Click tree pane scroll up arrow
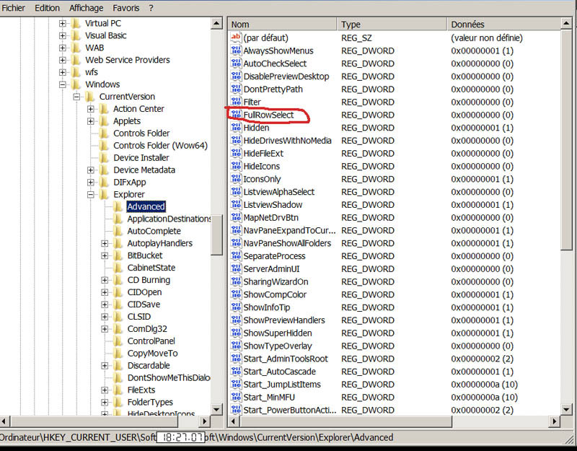577x451 pixels. (x=216, y=24)
